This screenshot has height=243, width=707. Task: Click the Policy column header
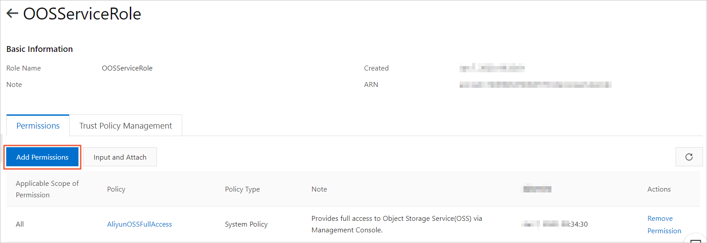click(116, 189)
